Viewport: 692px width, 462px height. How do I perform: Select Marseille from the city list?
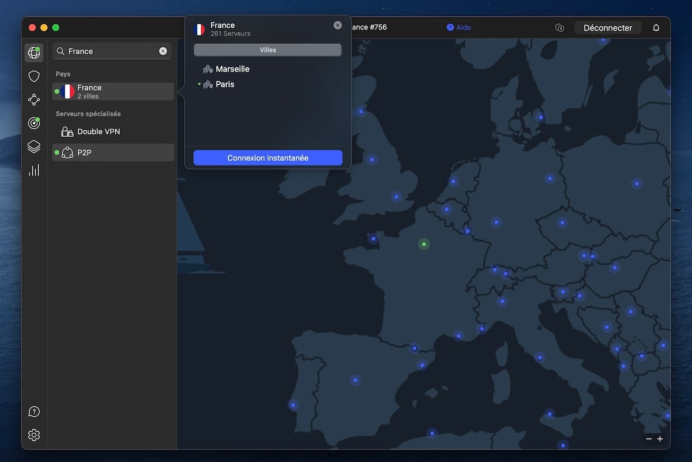point(233,69)
